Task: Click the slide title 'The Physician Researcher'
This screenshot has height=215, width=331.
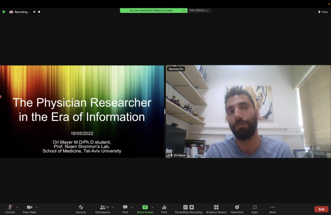Action: point(82,103)
